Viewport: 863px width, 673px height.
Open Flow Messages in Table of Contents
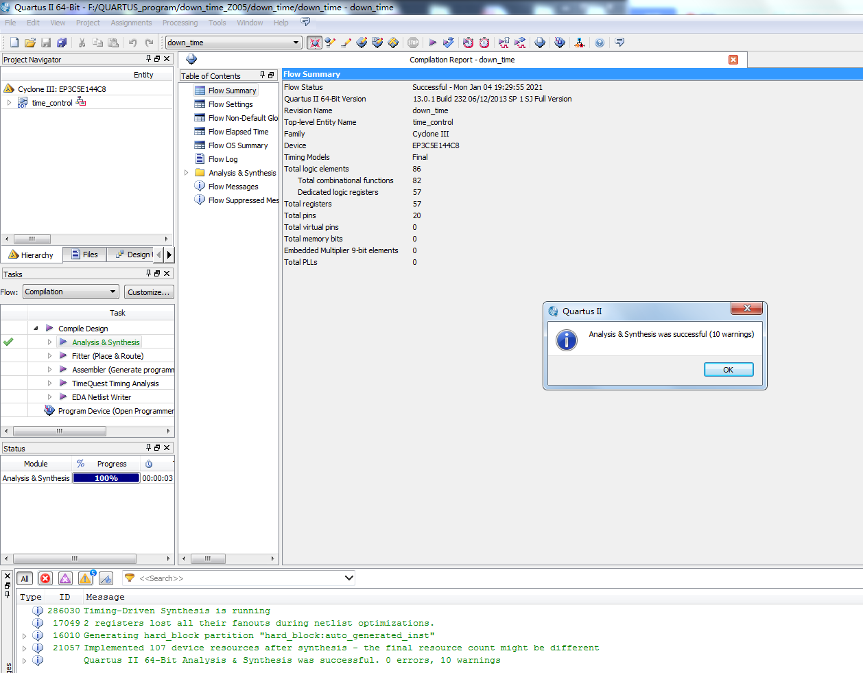pos(233,187)
